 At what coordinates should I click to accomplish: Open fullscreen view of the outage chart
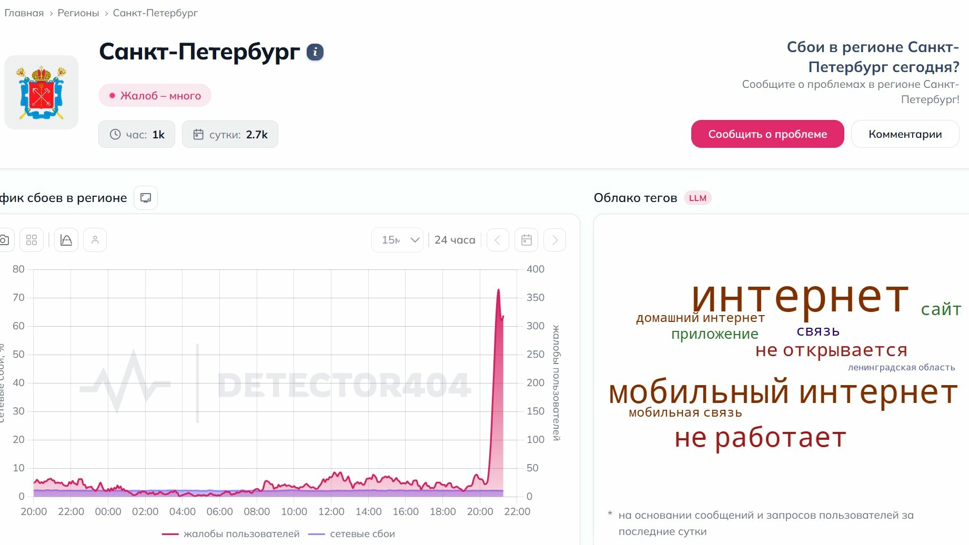pyautogui.click(x=146, y=197)
